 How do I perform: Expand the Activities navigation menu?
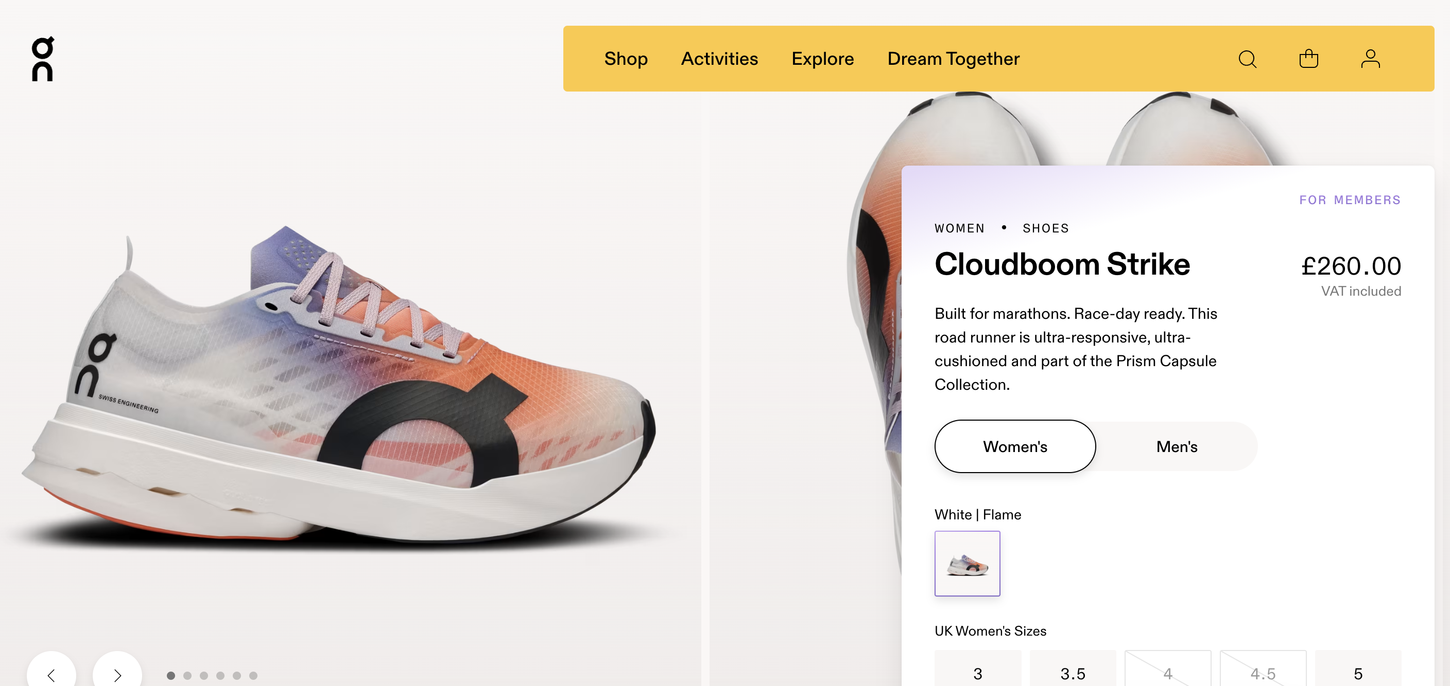[719, 59]
